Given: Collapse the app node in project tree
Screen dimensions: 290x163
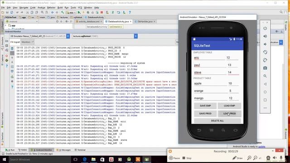Looking at the screenshot, I should coord(6,25).
